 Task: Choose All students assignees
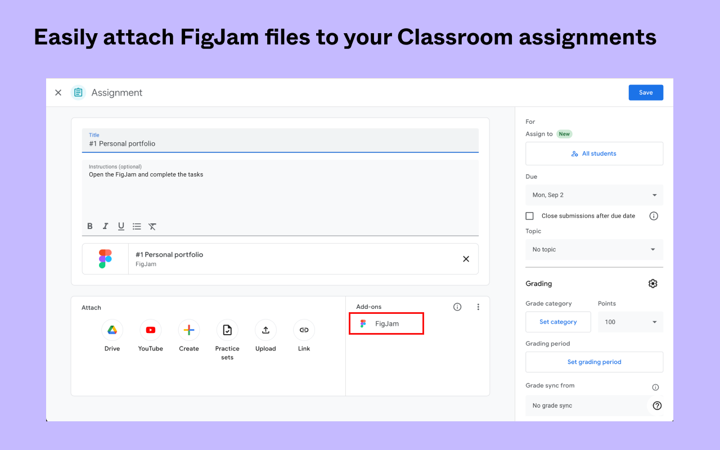click(594, 154)
